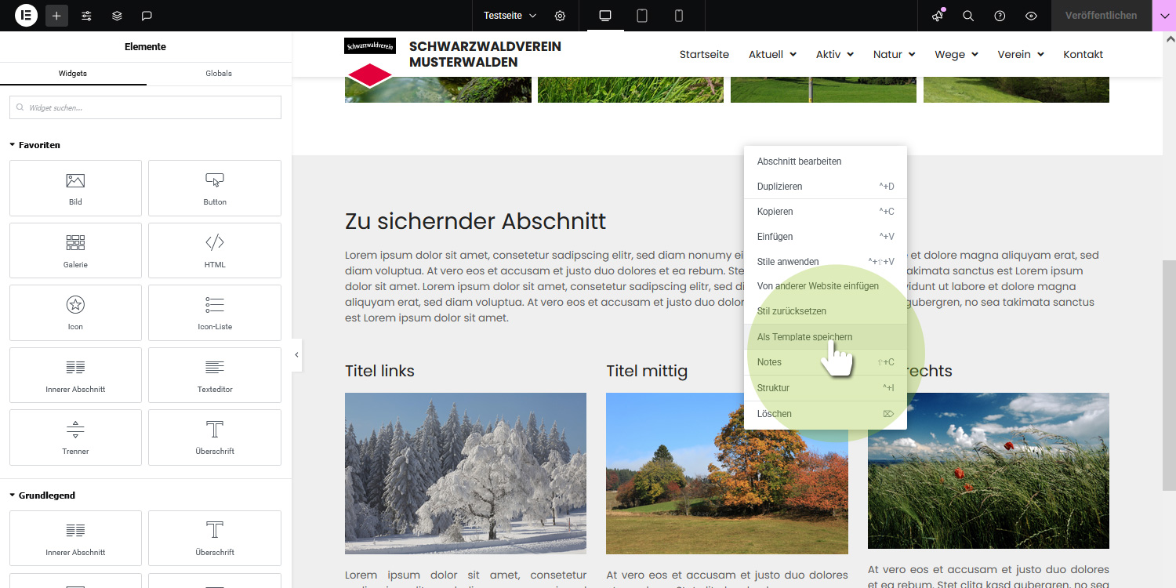Choose Struktur in context menu

tap(826, 388)
